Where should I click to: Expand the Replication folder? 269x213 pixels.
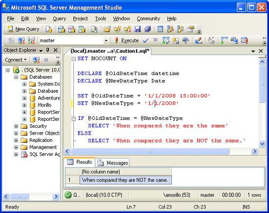click(16, 140)
